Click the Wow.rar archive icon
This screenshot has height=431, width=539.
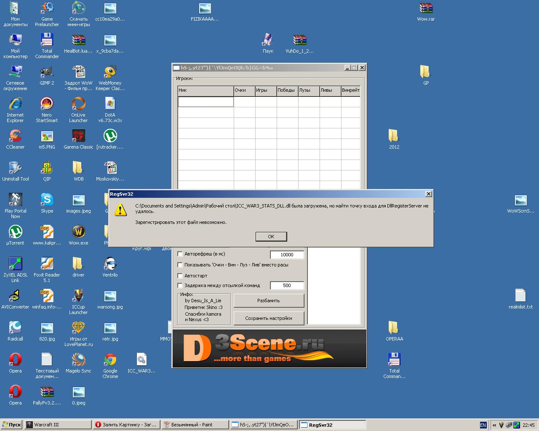(x=426, y=12)
